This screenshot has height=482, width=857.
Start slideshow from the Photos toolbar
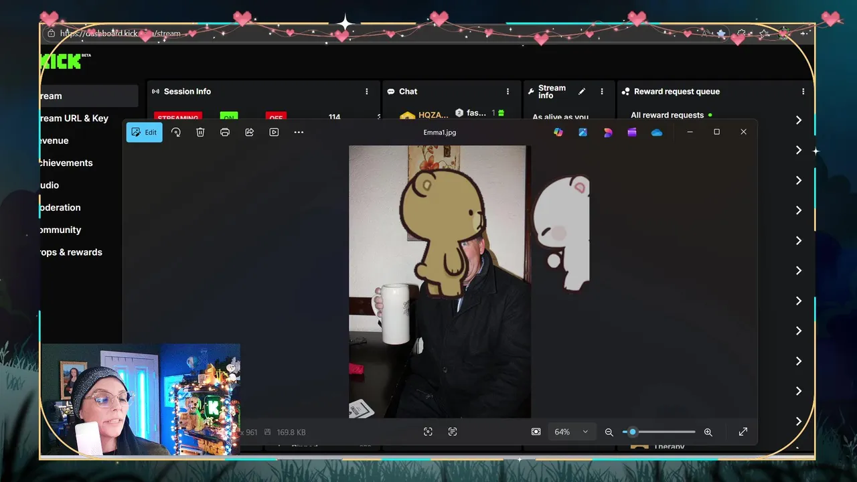pyautogui.click(x=274, y=133)
